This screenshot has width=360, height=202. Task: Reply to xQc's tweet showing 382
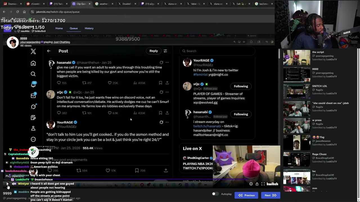pos(59,113)
